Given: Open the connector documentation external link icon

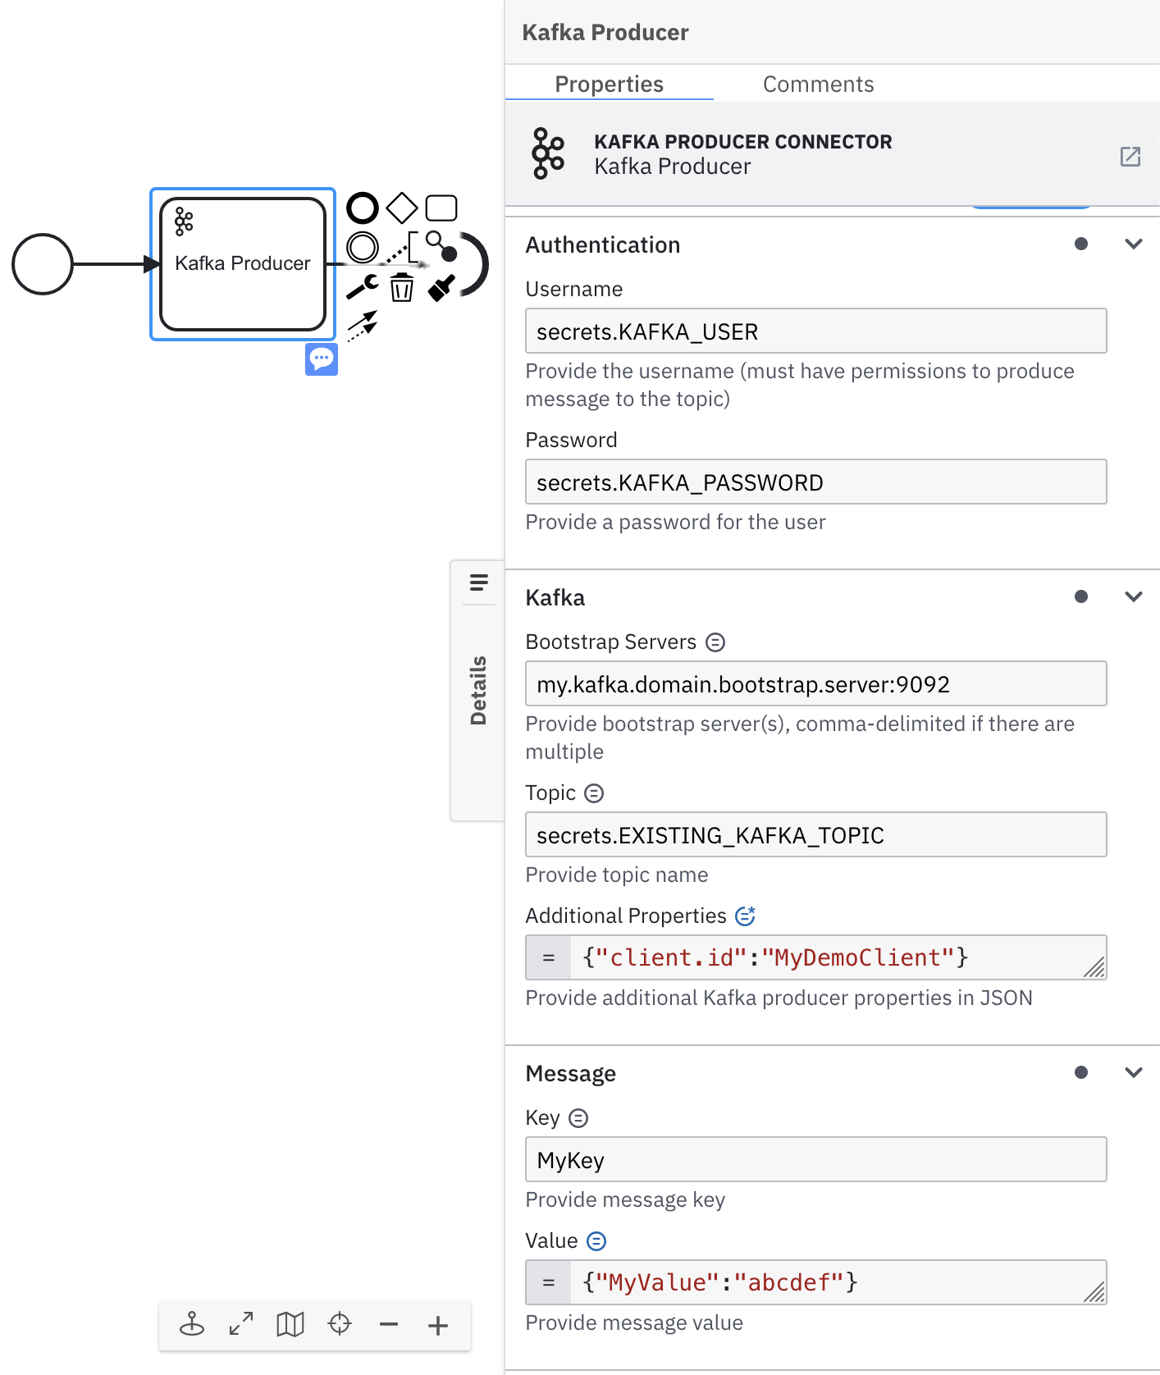Looking at the screenshot, I should pyautogui.click(x=1130, y=156).
